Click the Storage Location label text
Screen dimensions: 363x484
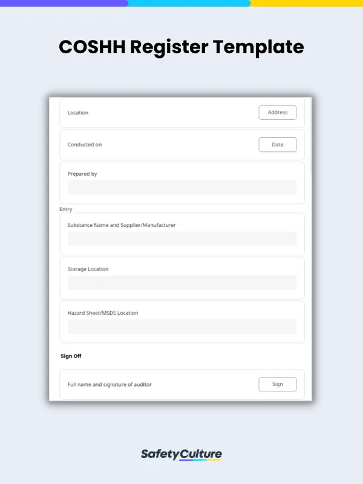click(88, 269)
